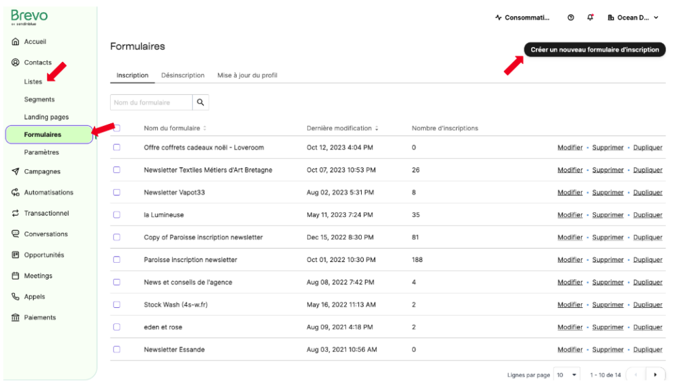The image size is (691, 386).
Task: Open the help question mark icon
Action: (571, 18)
